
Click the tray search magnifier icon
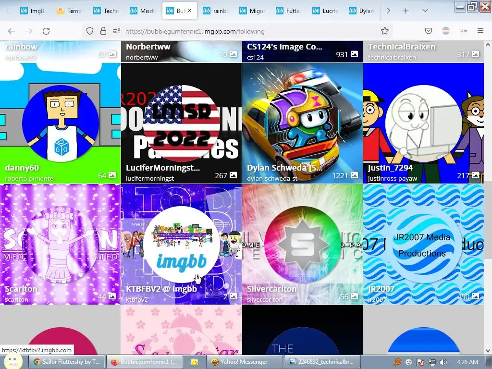pyautogui.click(x=397, y=362)
